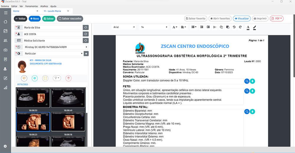Open settings gear at sidebar bottom
The width and height of the screenshot is (295, 153).
click(5, 146)
